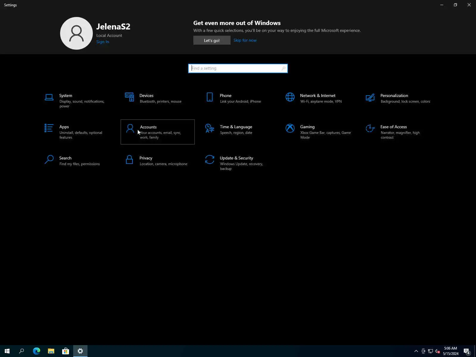Viewport: 476px width, 357px height.
Task: Open the taskbar clock showing 5:06 AM
Action: tap(451, 351)
